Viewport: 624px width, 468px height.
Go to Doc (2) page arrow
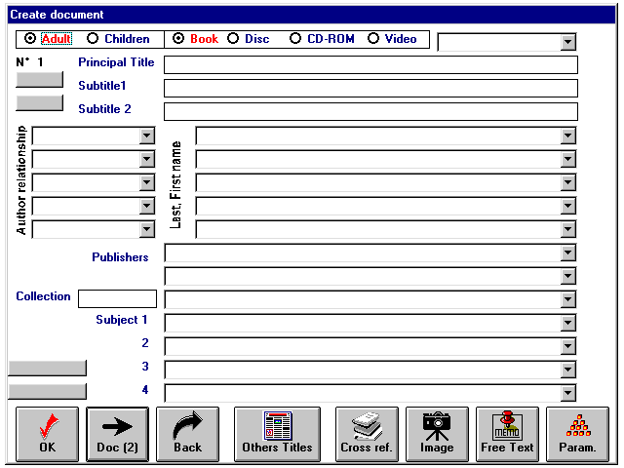pos(117,434)
